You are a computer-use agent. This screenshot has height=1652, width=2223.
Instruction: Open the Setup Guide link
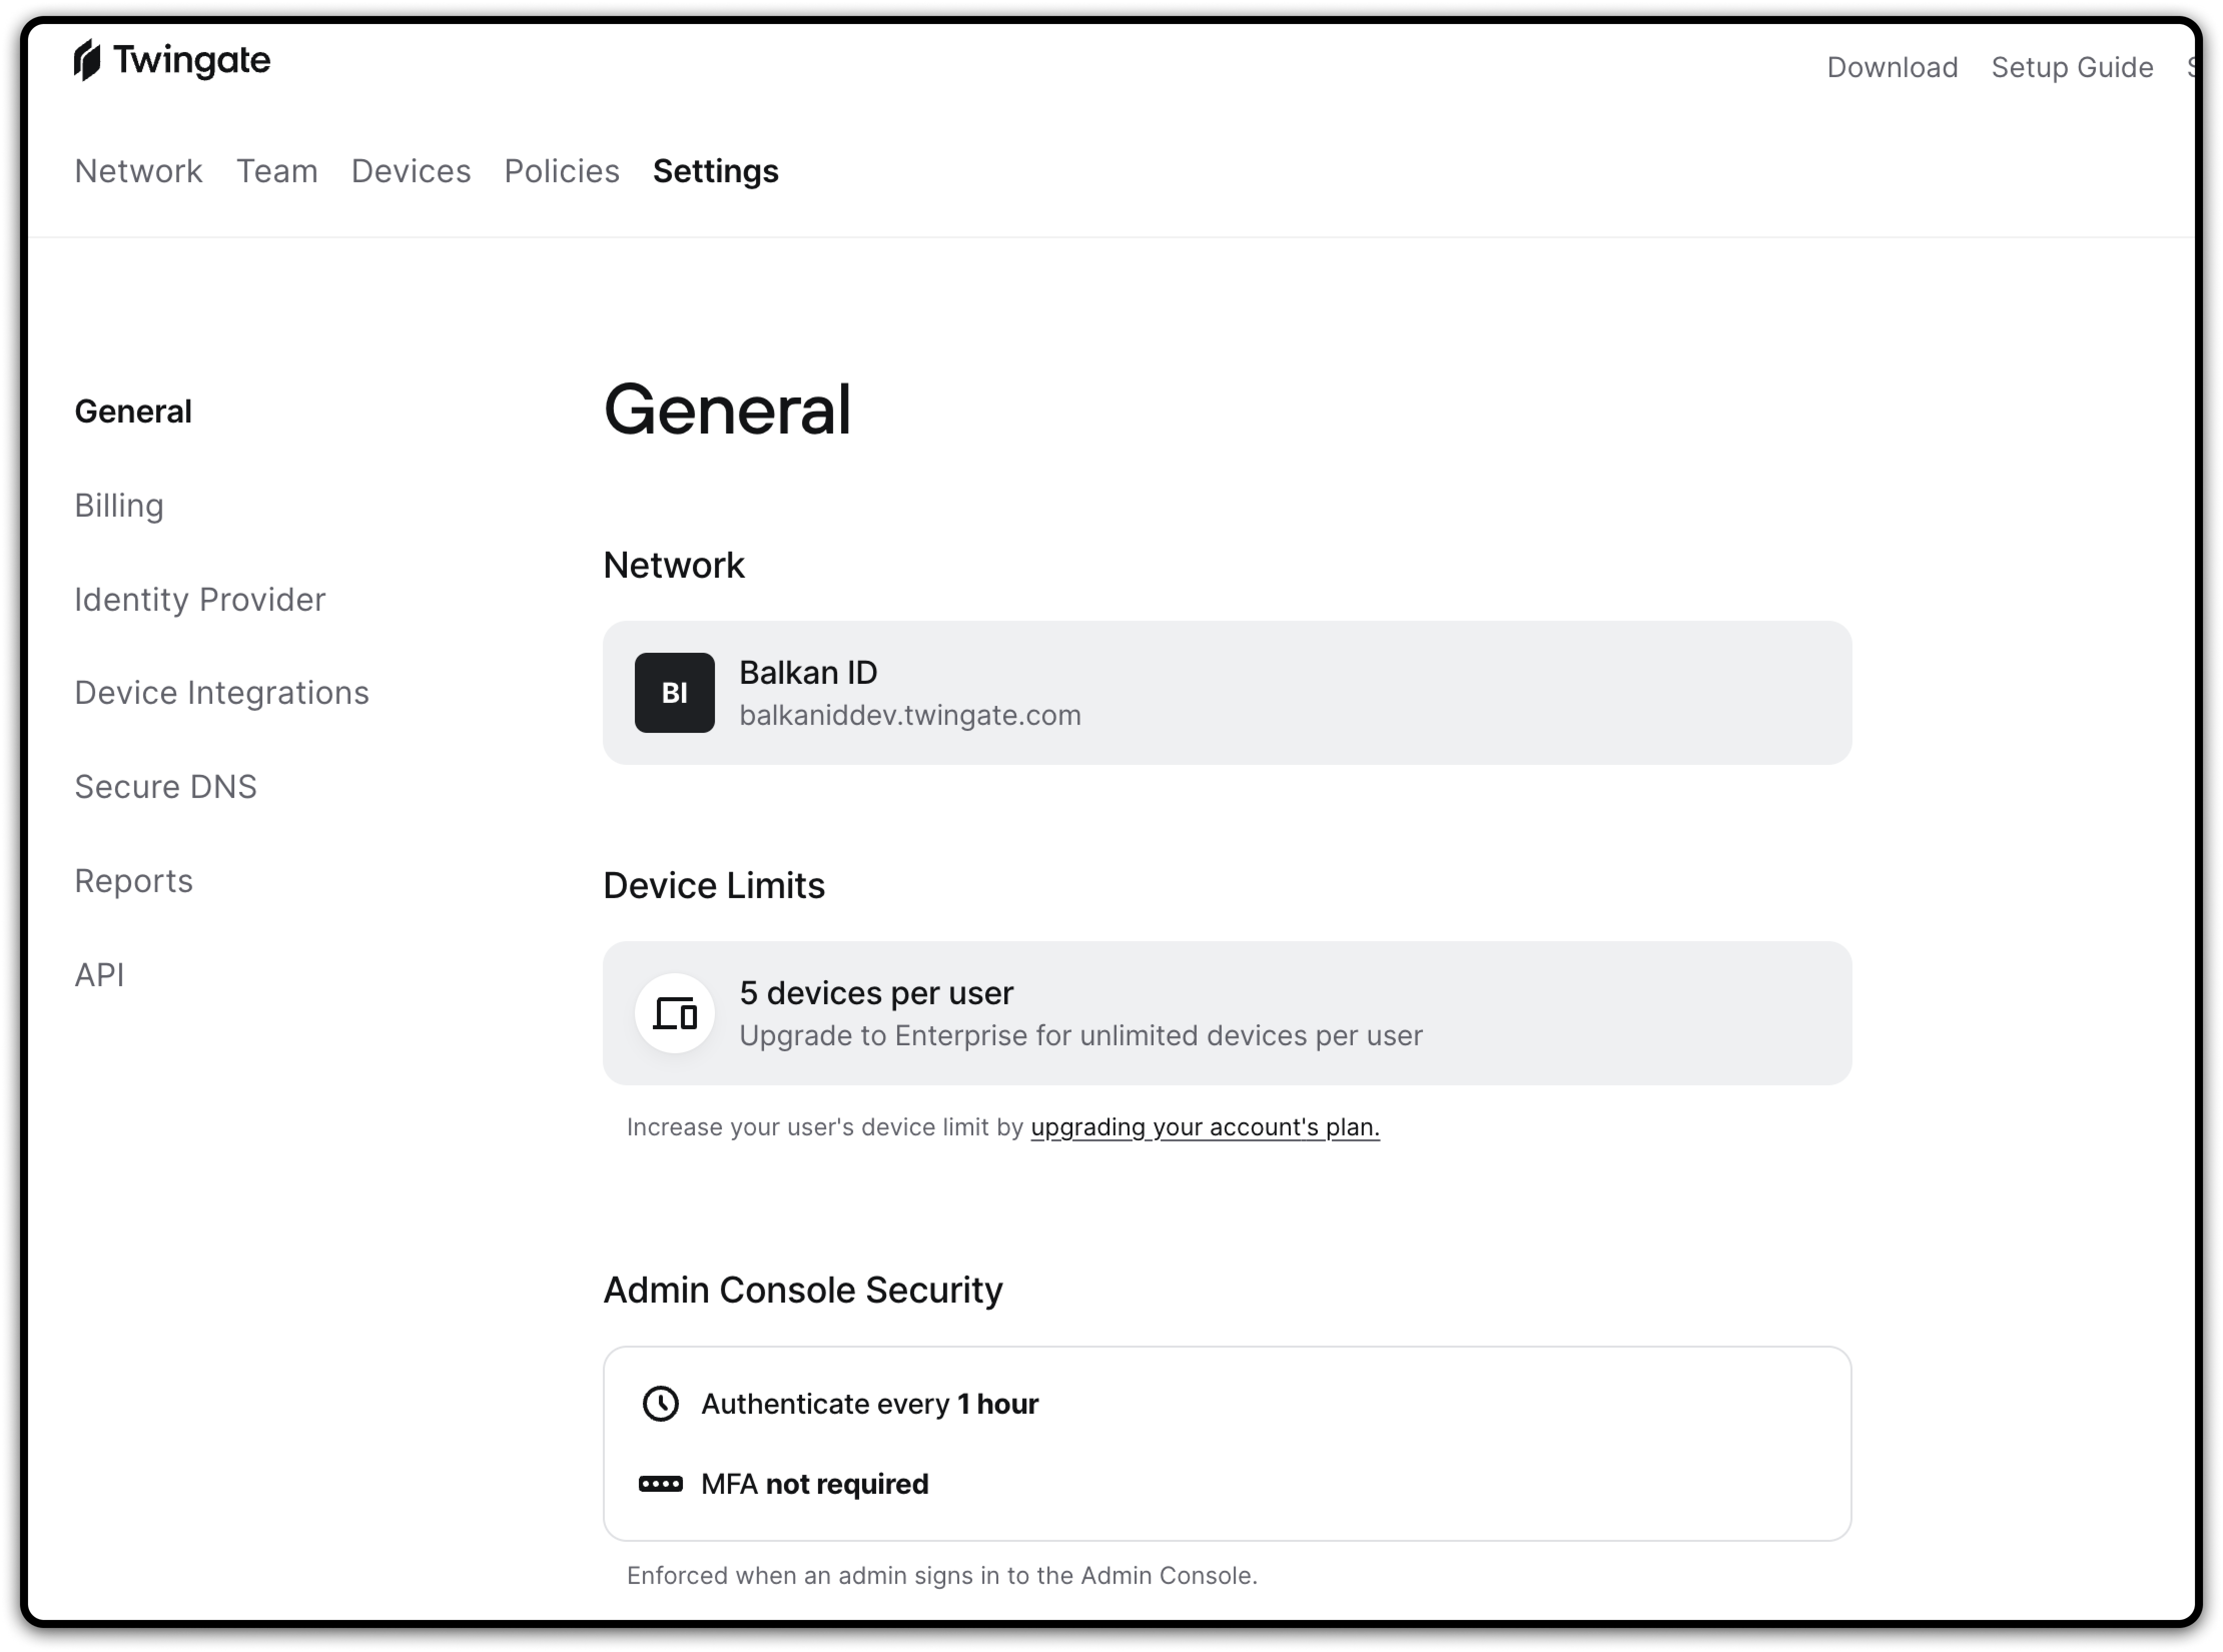2072,67
